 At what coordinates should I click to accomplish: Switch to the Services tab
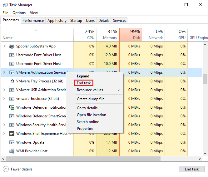120,21
